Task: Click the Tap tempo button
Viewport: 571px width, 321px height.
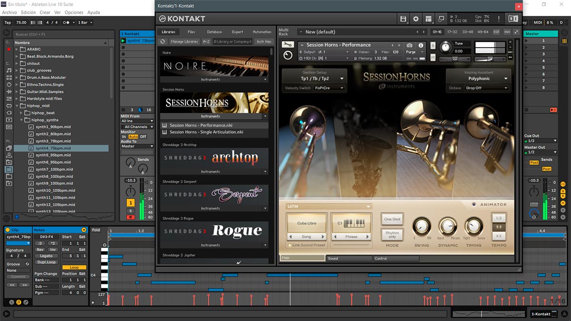Action: (x=8, y=22)
